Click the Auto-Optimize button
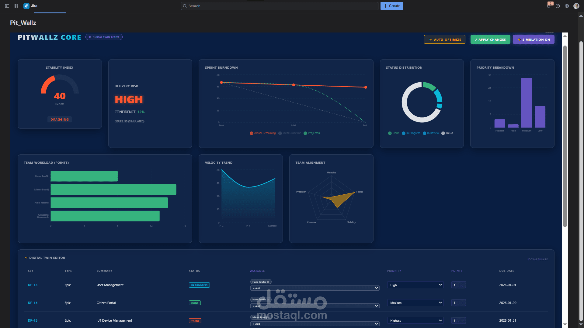The image size is (584, 328). [444, 39]
